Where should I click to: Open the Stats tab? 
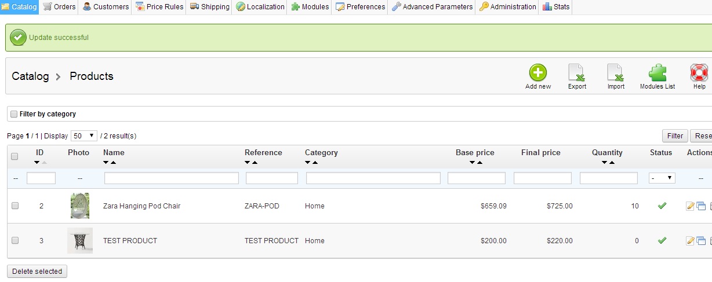(x=556, y=7)
